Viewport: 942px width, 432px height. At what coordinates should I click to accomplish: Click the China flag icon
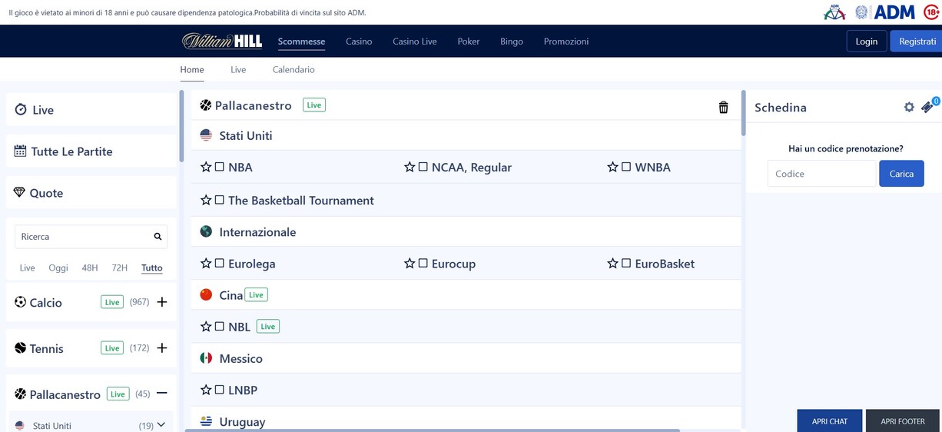click(x=206, y=294)
